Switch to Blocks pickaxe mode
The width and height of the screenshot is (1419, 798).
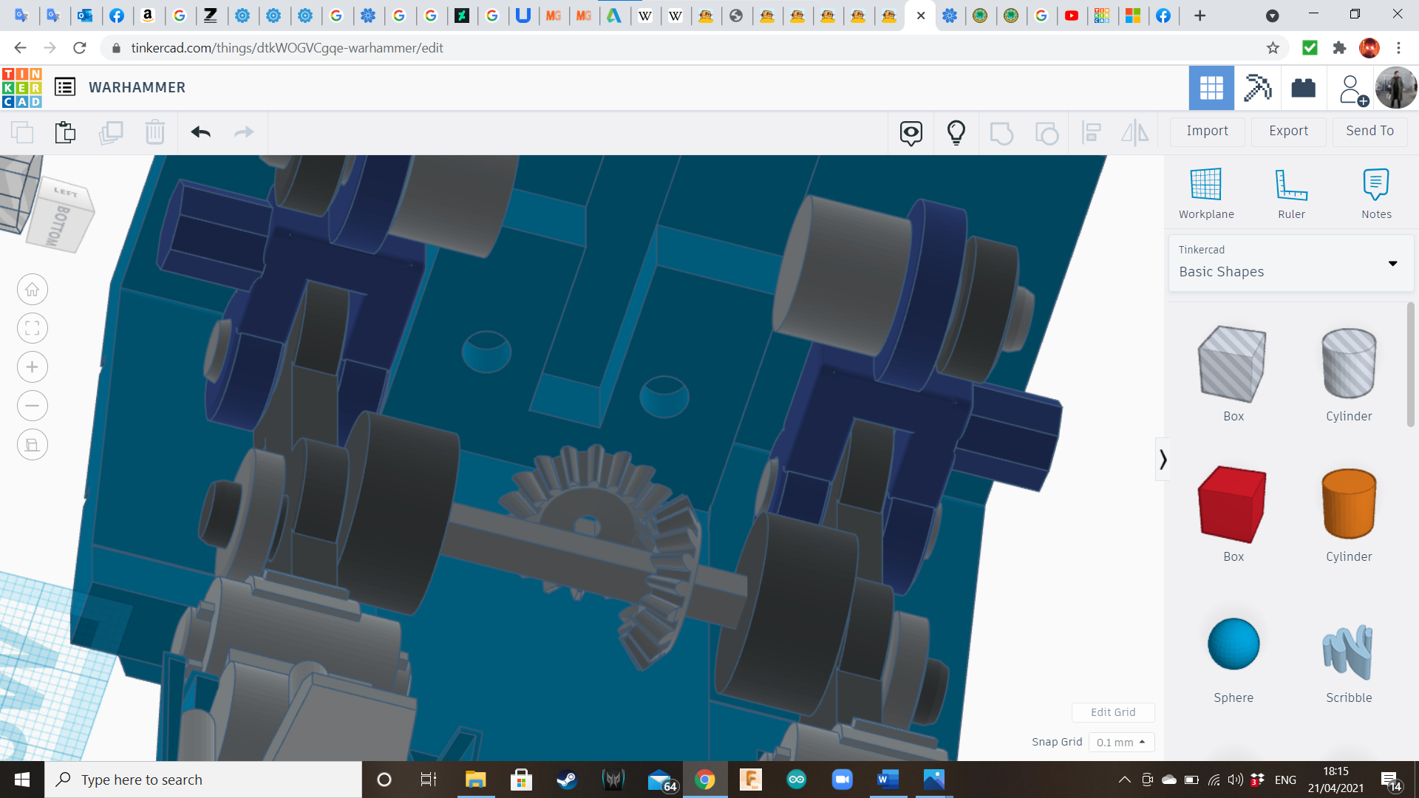click(x=1257, y=88)
